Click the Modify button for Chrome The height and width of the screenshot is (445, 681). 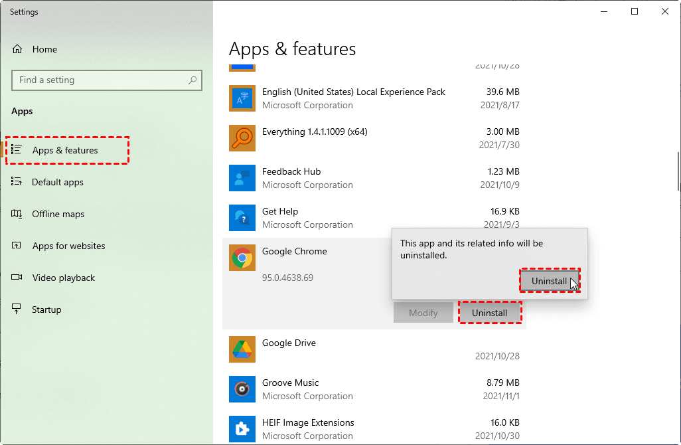click(x=423, y=313)
